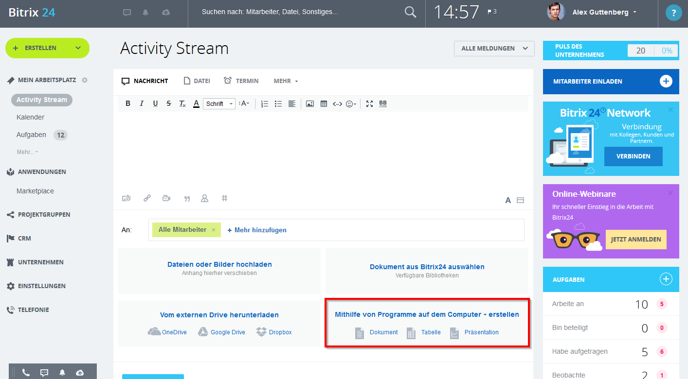This screenshot has width=688, height=379.
Task: Click VERBINDEN in the Bitrix24 Network banner
Action: [633, 156]
